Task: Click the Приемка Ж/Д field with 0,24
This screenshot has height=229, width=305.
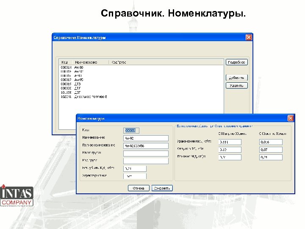Action: 271,157
